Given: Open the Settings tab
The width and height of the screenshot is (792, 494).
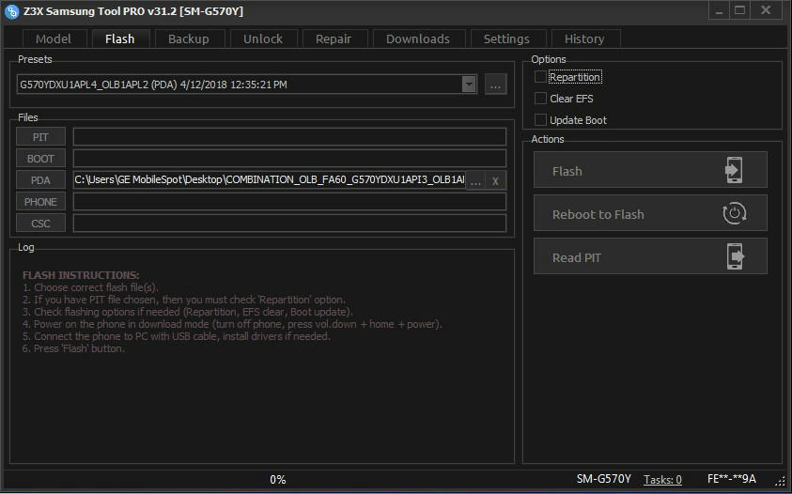Looking at the screenshot, I should click(x=506, y=39).
